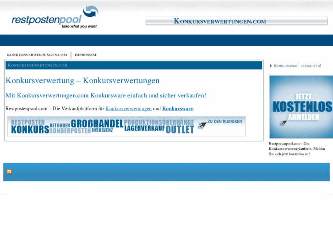Click the 'take what you want' tagline
The image size is (333, 249).
pyautogui.click(x=79, y=26)
